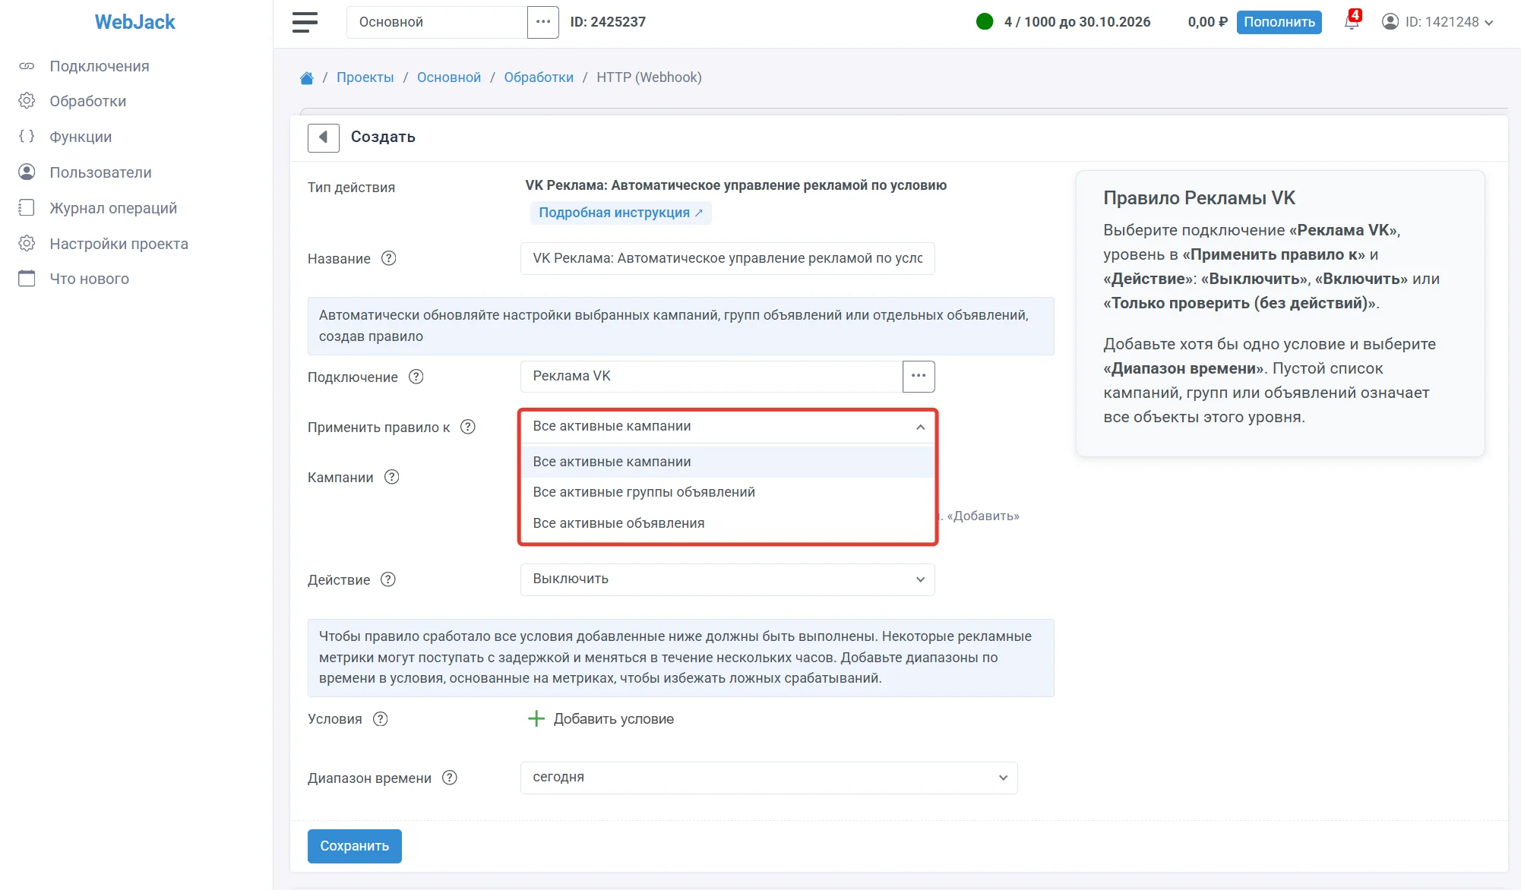Open account menu ID: 1421248
This screenshot has height=890, width=1521.
[x=1437, y=22]
